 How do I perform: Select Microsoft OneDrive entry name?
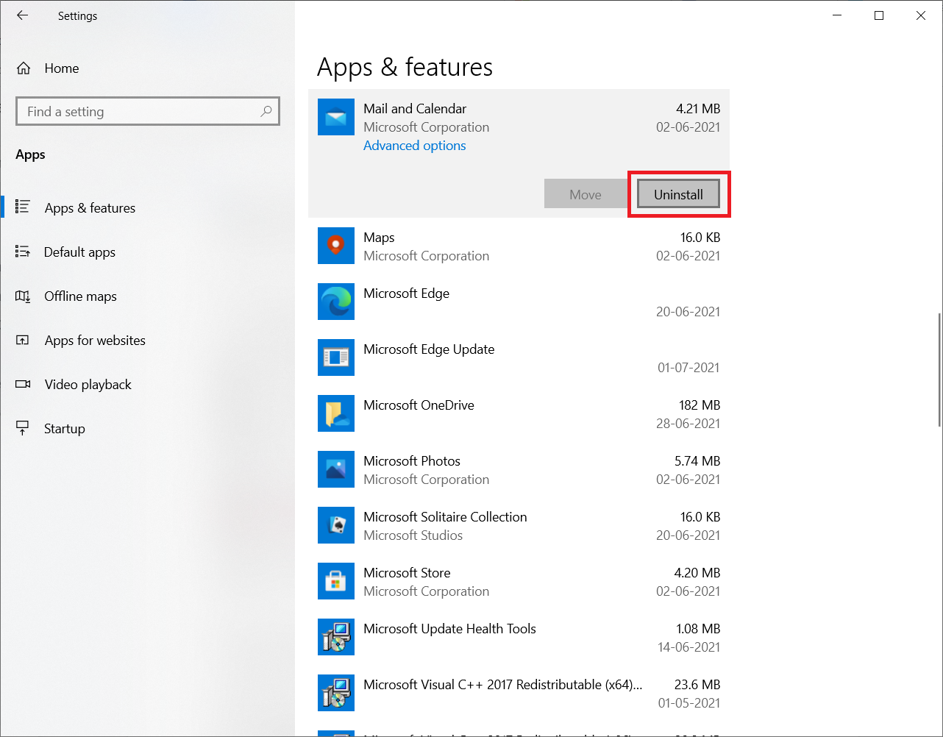tap(419, 405)
